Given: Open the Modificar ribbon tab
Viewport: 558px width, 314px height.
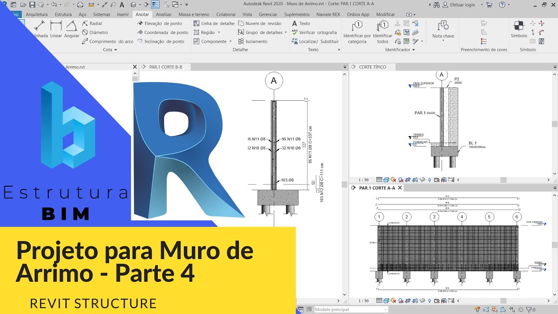Looking at the screenshot, I should click(385, 14).
